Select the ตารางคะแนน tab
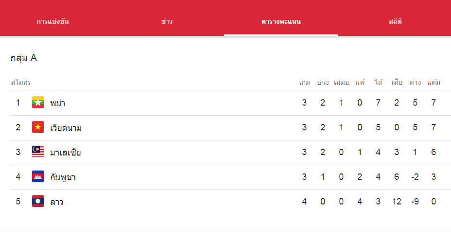 (281, 21)
